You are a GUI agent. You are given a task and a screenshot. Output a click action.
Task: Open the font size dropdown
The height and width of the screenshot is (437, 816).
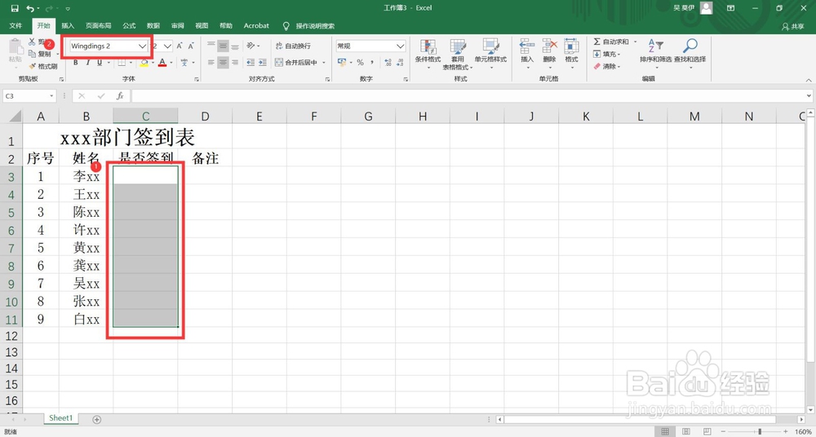pyautogui.click(x=167, y=46)
